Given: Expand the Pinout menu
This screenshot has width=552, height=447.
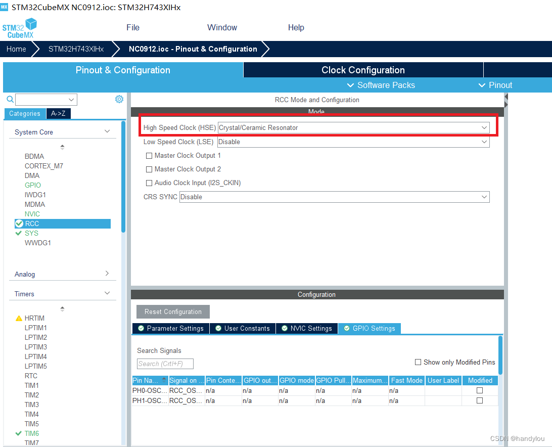Looking at the screenshot, I should (x=495, y=85).
